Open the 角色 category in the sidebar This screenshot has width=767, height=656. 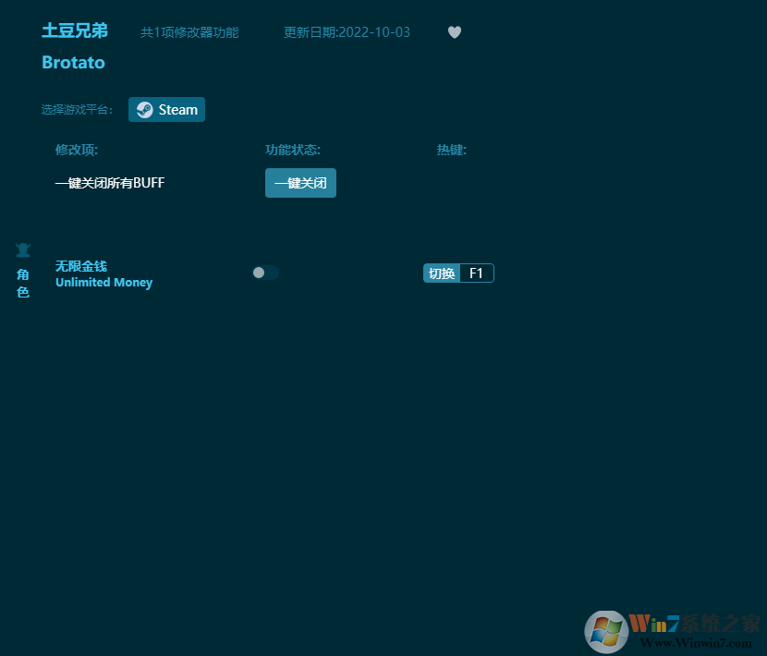pos(23,283)
